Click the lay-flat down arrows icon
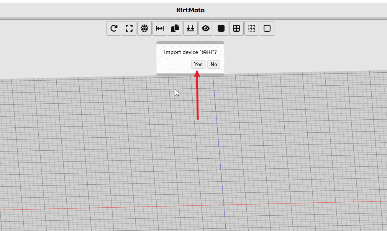 click(190, 28)
